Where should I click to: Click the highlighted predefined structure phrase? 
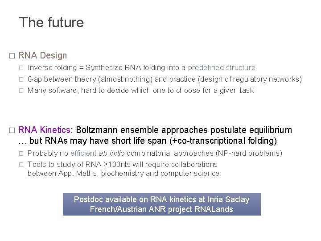coord(222,68)
